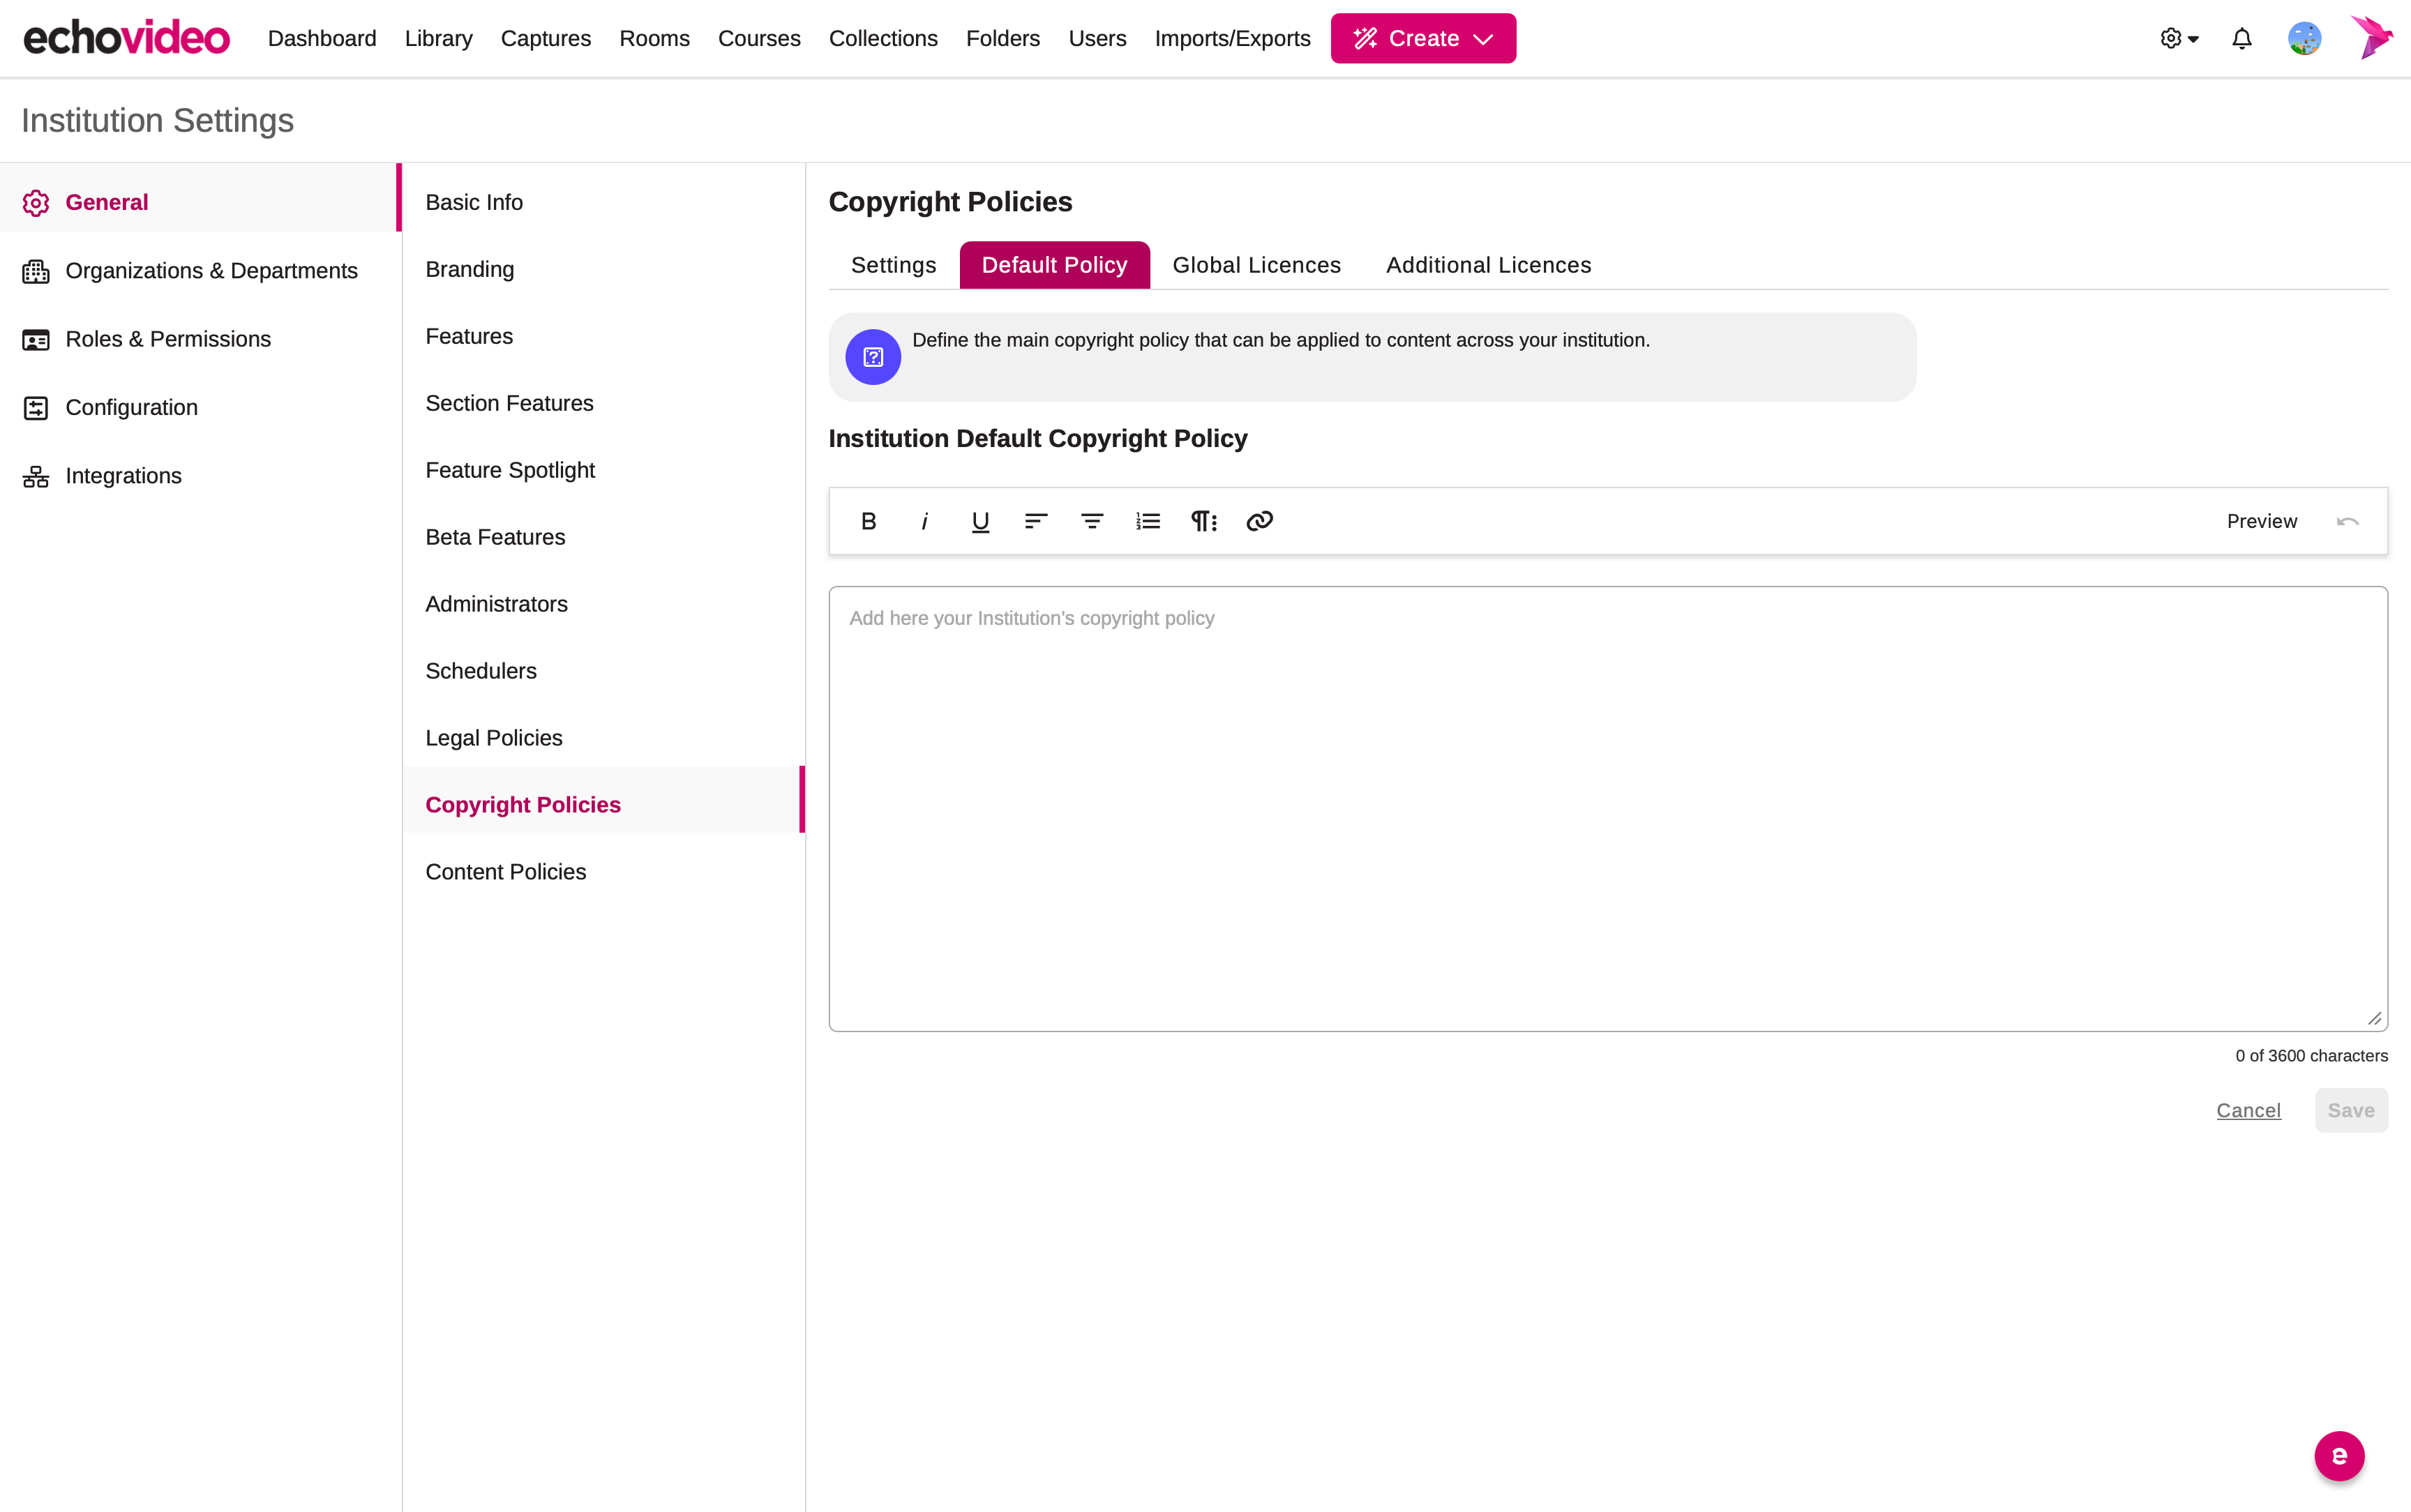Open Library in the top navigation

click(x=439, y=38)
